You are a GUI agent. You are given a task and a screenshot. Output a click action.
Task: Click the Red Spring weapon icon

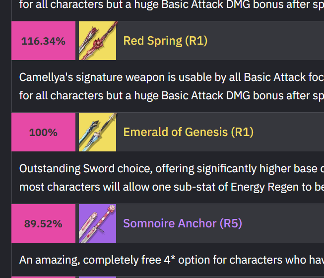click(98, 41)
